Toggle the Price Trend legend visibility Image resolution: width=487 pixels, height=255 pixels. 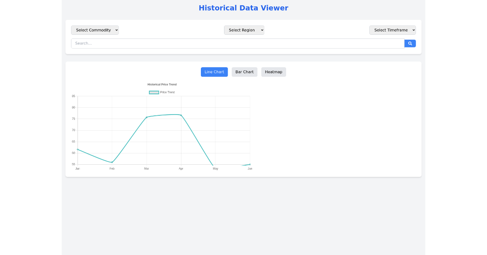click(162, 92)
